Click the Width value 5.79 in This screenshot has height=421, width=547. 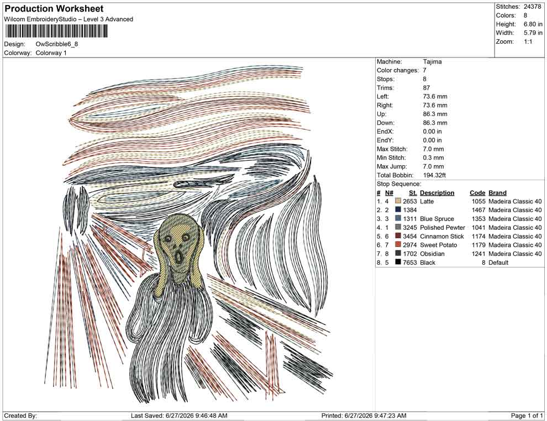(x=533, y=33)
